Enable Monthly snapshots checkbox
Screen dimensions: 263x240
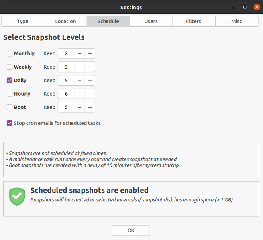coord(10,53)
